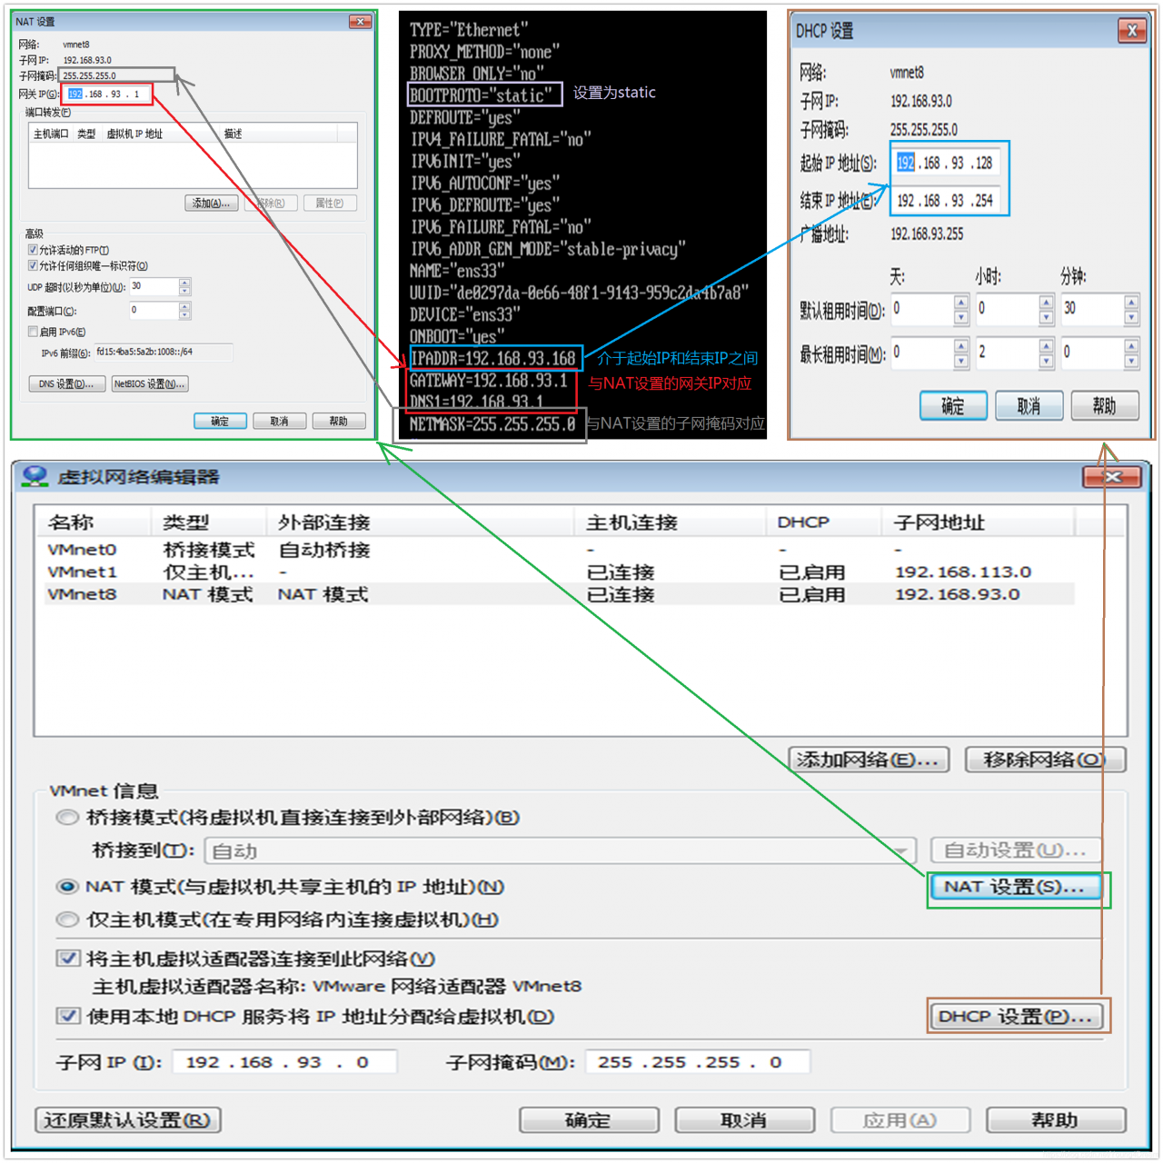
Task: Increase default lease days in DHCP 设置
Action: [x=961, y=303]
